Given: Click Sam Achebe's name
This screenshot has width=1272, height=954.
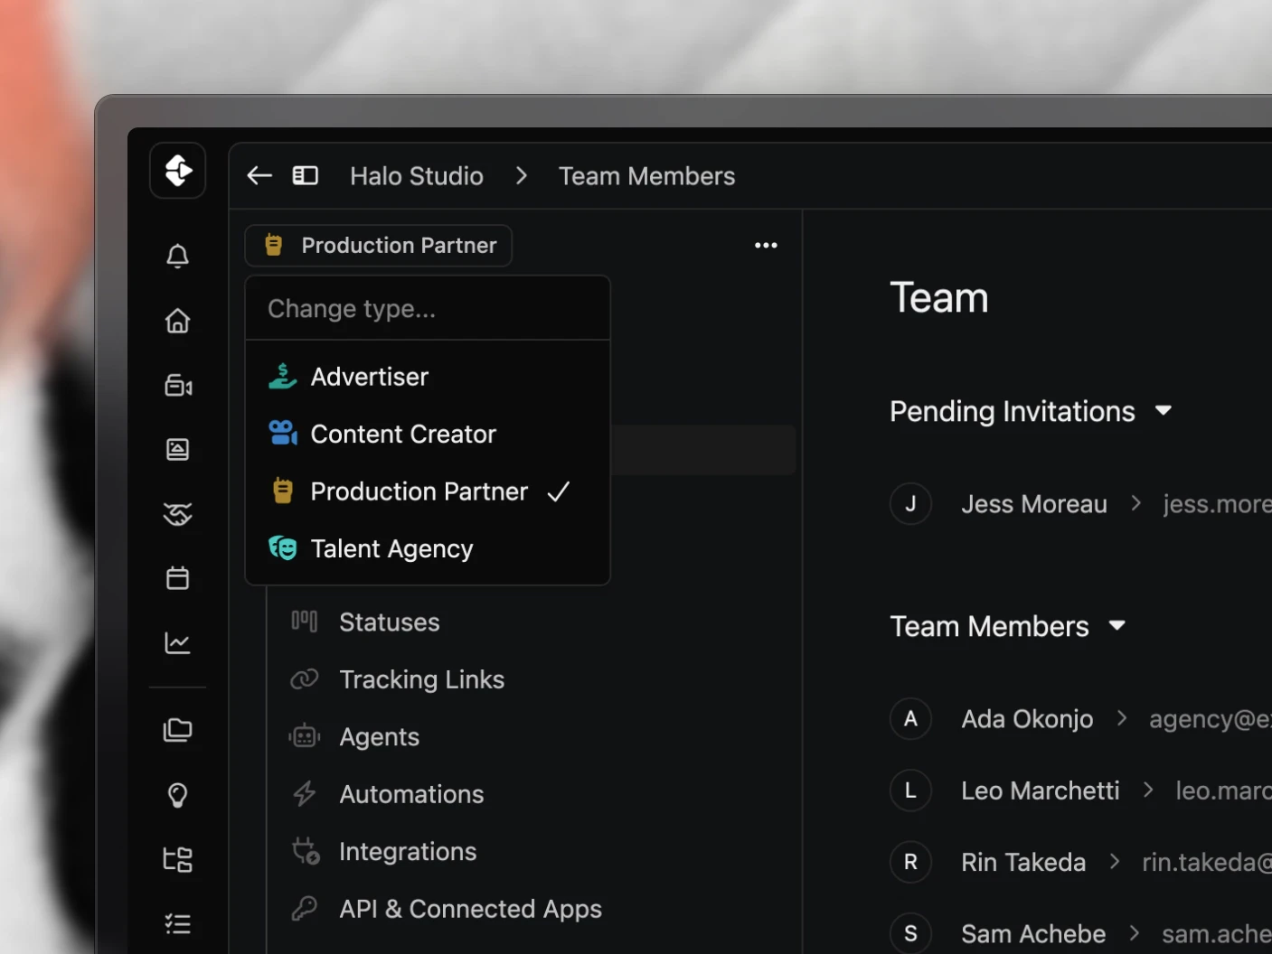Looking at the screenshot, I should [1033, 933].
